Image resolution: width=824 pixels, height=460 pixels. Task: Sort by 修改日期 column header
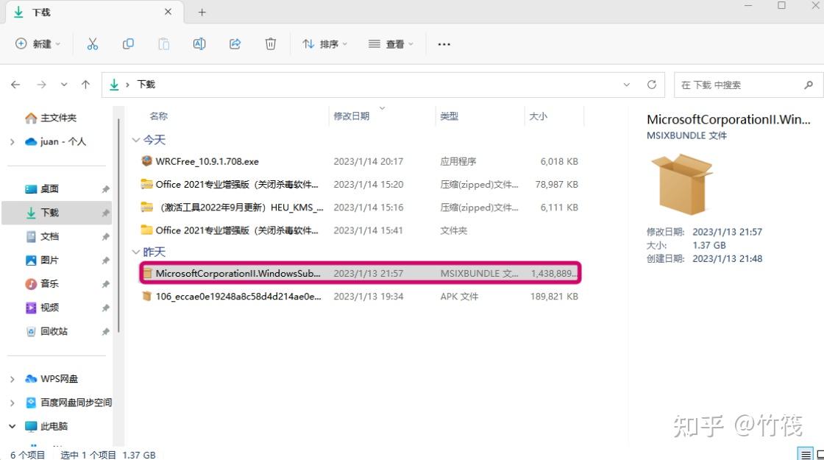tap(352, 116)
